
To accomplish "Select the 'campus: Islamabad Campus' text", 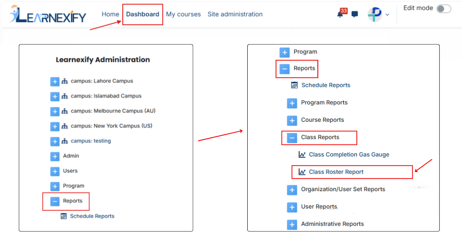I will click(x=106, y=96).
